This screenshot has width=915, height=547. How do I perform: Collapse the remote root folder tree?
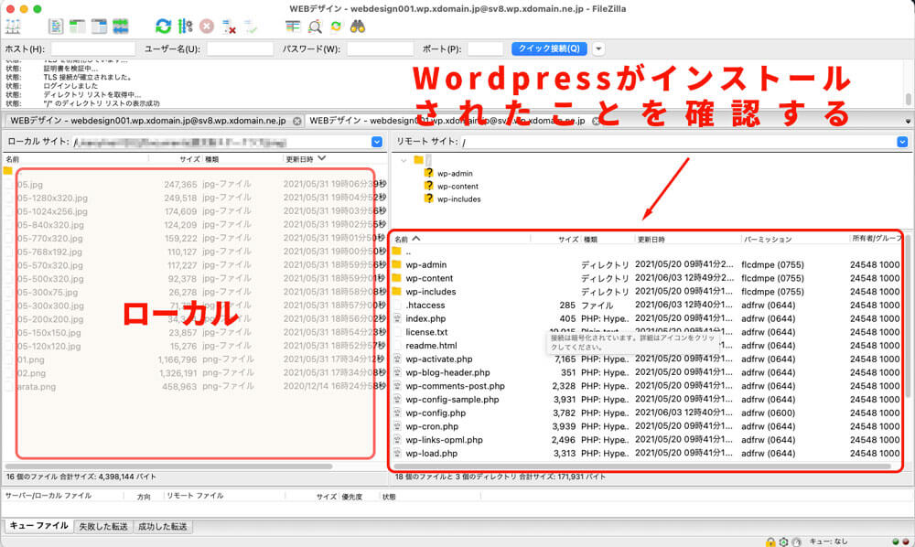coord(404,160)
